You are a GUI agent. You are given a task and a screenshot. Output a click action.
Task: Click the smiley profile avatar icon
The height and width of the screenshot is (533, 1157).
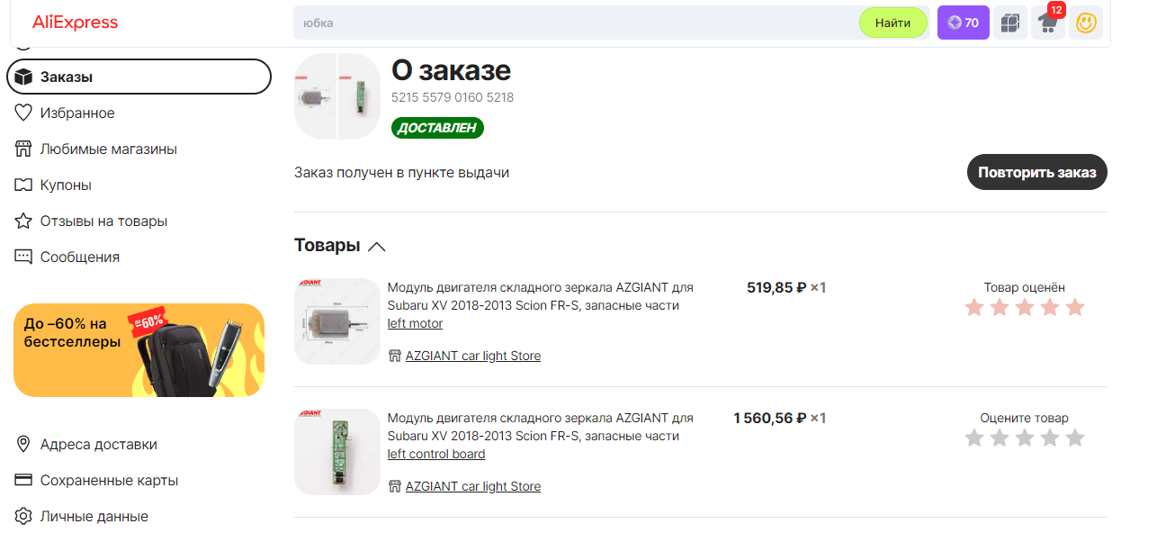point(1086,23)
